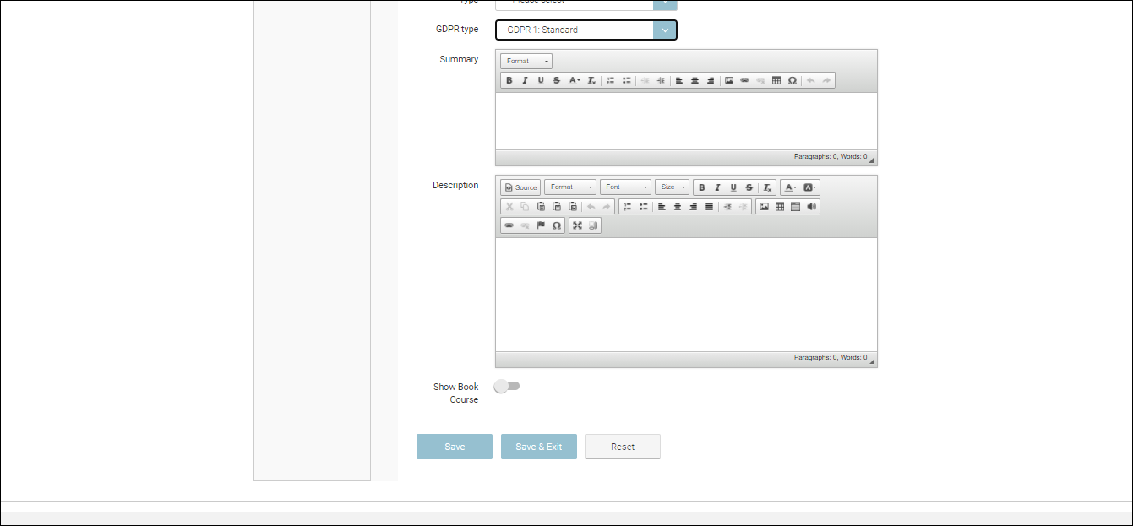Toggle Underline in the Summary editor
The height and width of the screenshot is (526, 1133).
pos(541,80)
